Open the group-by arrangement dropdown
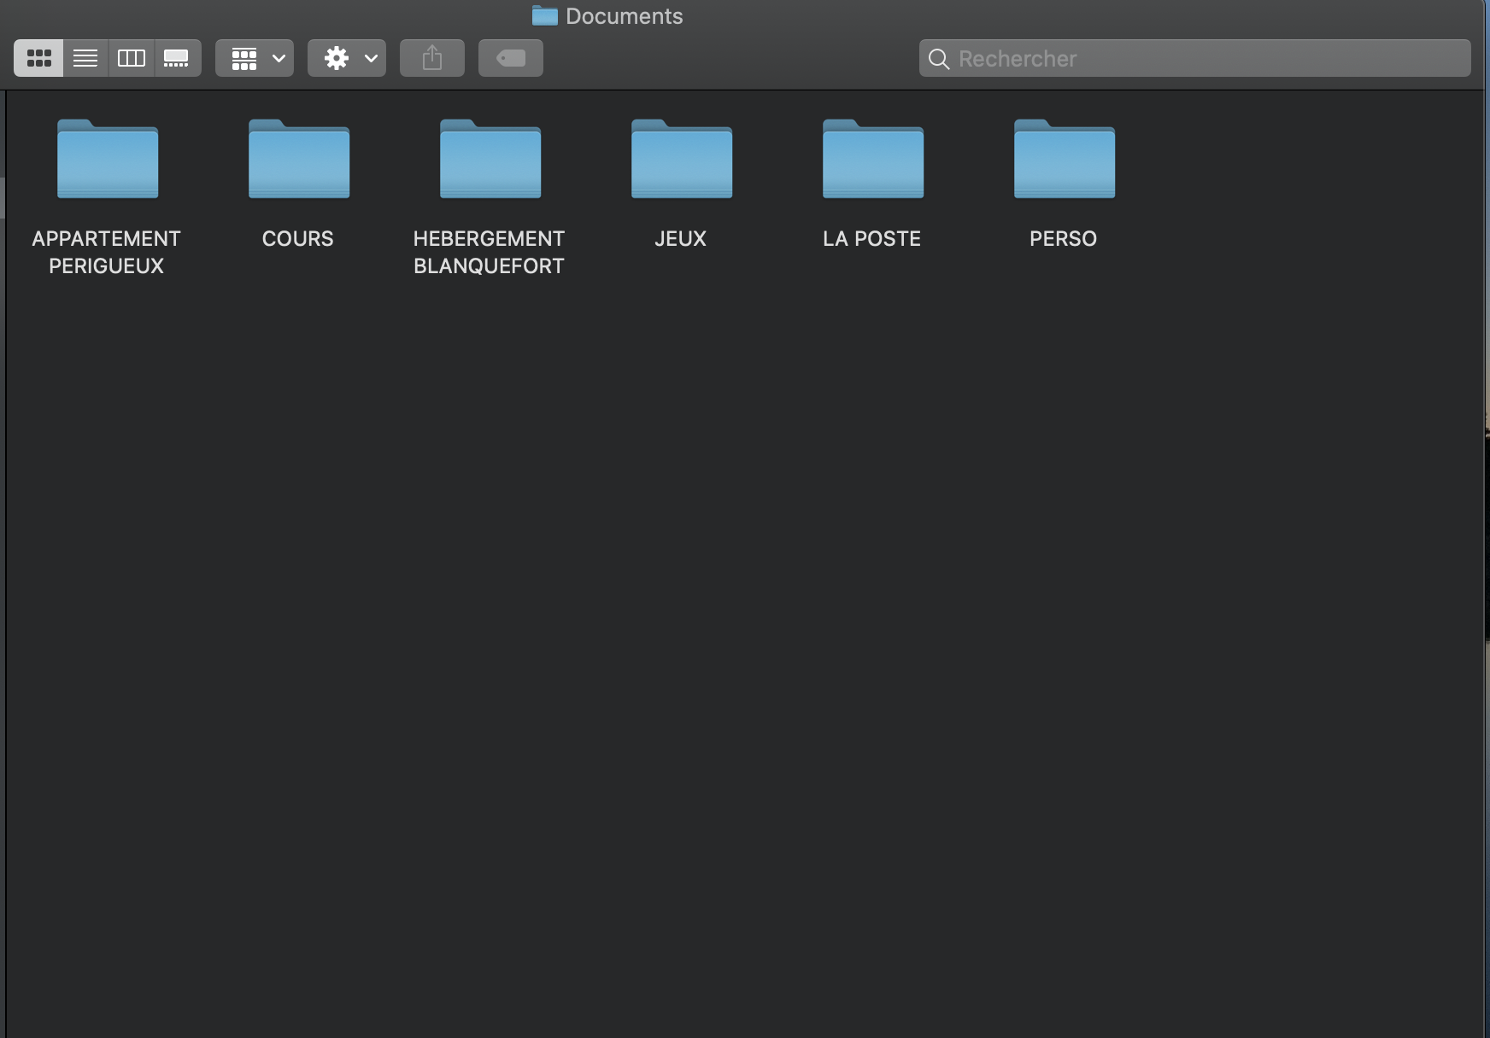The width and height of the screenshot is (1490, 1038). (x=255, y=58)
